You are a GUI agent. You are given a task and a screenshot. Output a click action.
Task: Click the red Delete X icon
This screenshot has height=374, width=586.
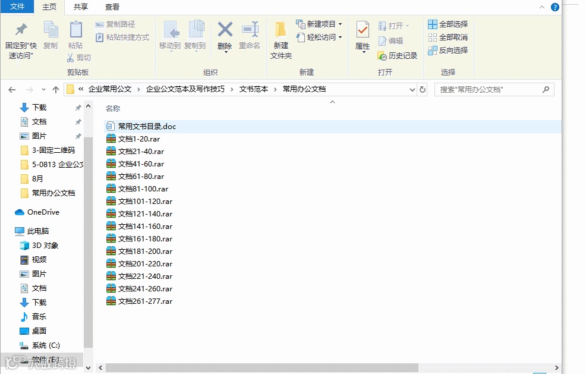tap(225, 29)
